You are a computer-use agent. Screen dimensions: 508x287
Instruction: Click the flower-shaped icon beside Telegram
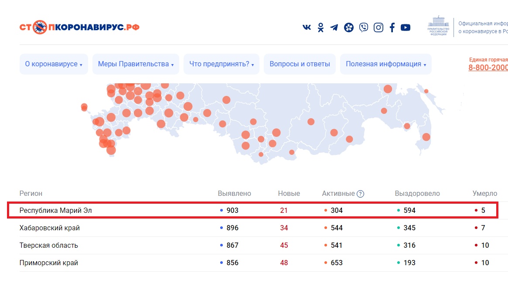tap(348, 27)
